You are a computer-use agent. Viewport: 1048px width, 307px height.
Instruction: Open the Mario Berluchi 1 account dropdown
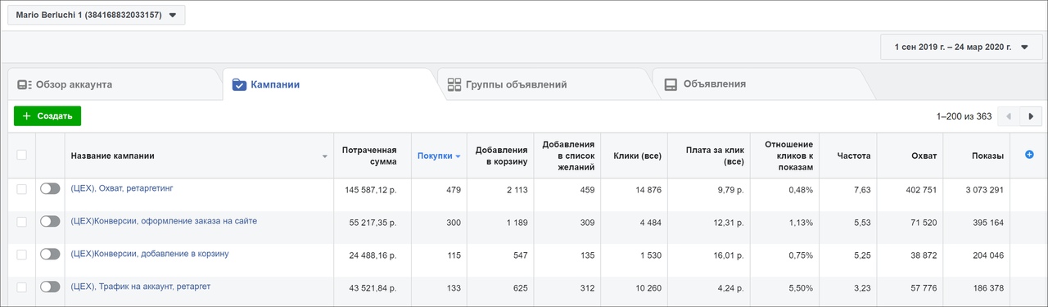tap(97, 15)
